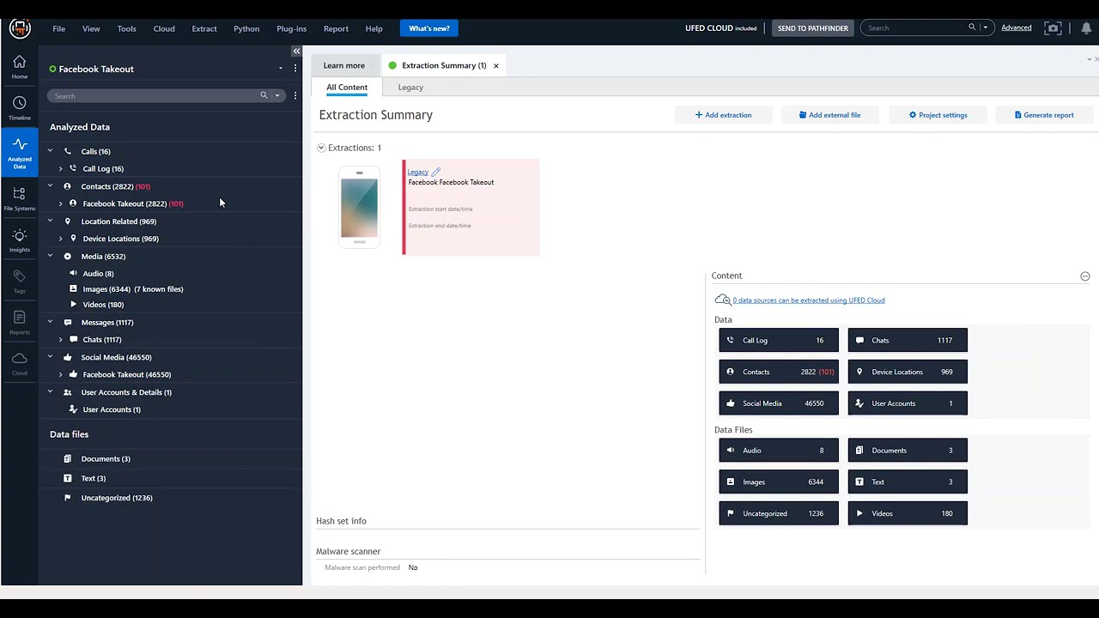Collapse the left panel with double-chevron
1099x618 pixels.
click(x=296, y=51)
